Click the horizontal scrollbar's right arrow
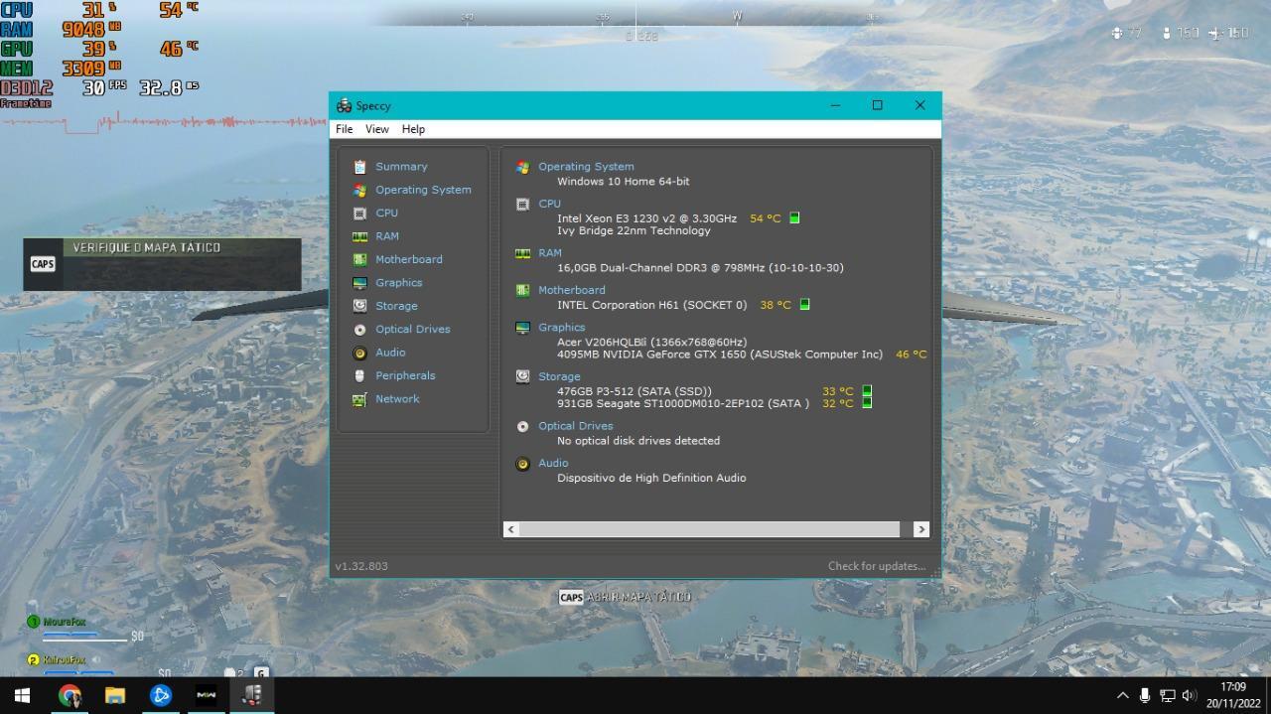 click(x=920, y=529)
